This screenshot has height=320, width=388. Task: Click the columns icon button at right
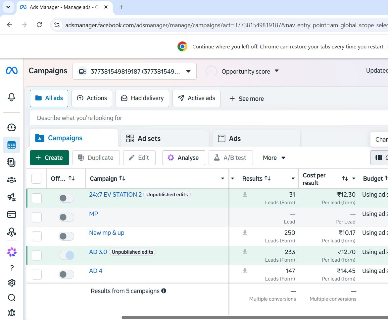tap(379, 158)
